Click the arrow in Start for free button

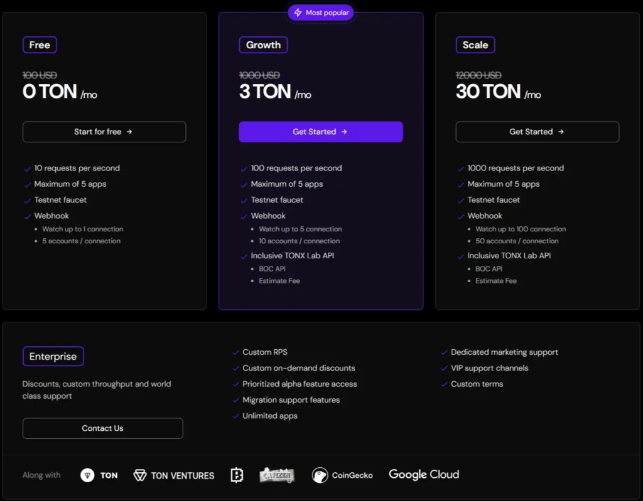[129, 132]
